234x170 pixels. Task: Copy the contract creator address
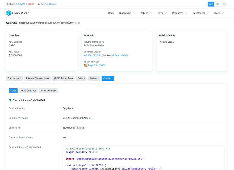point(103,55)
